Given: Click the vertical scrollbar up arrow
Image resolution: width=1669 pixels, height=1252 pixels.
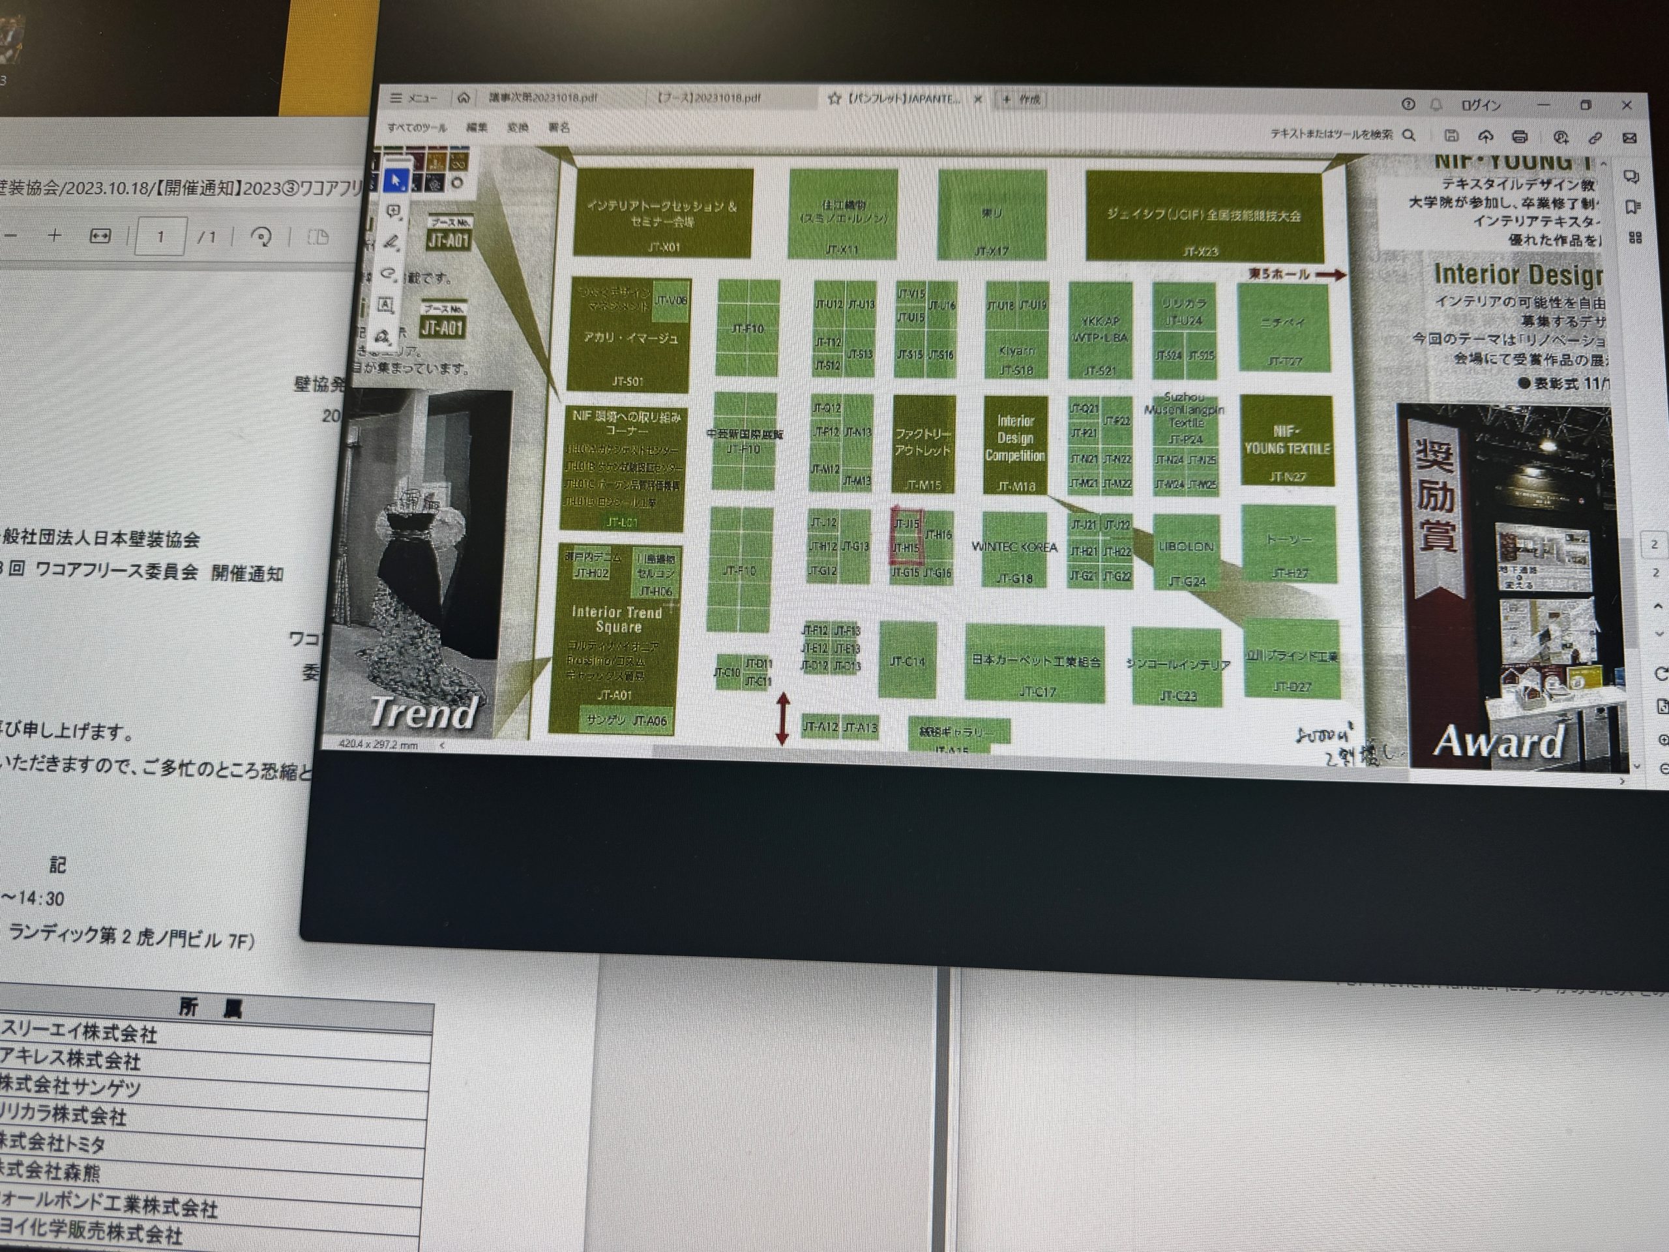Looking at the screenshot, I should [1604, 163].
